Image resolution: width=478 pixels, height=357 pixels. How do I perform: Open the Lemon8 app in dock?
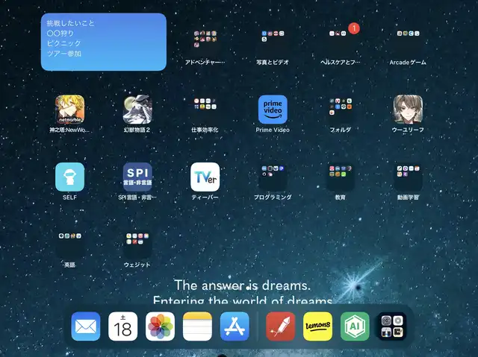318,326
